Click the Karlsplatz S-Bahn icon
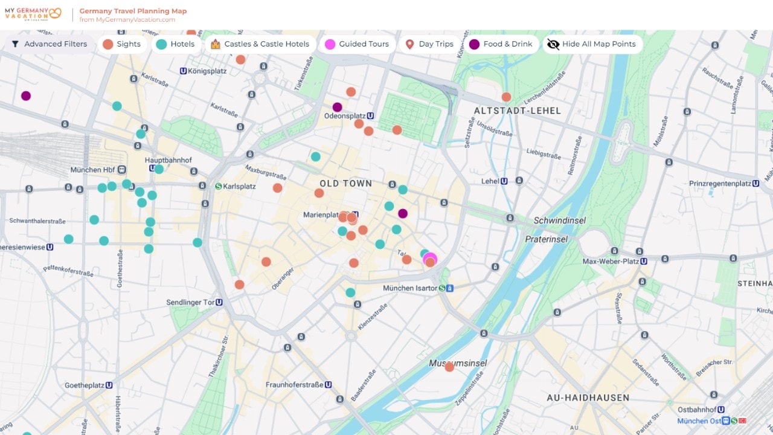 pyautogui.click(x=218, y=186)
